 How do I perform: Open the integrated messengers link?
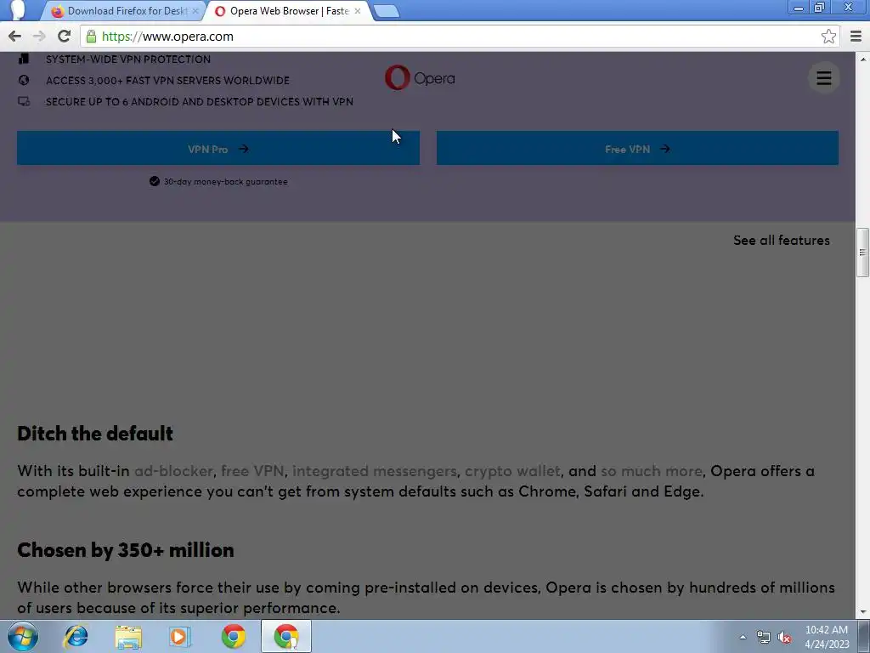(x=375, y=471)
